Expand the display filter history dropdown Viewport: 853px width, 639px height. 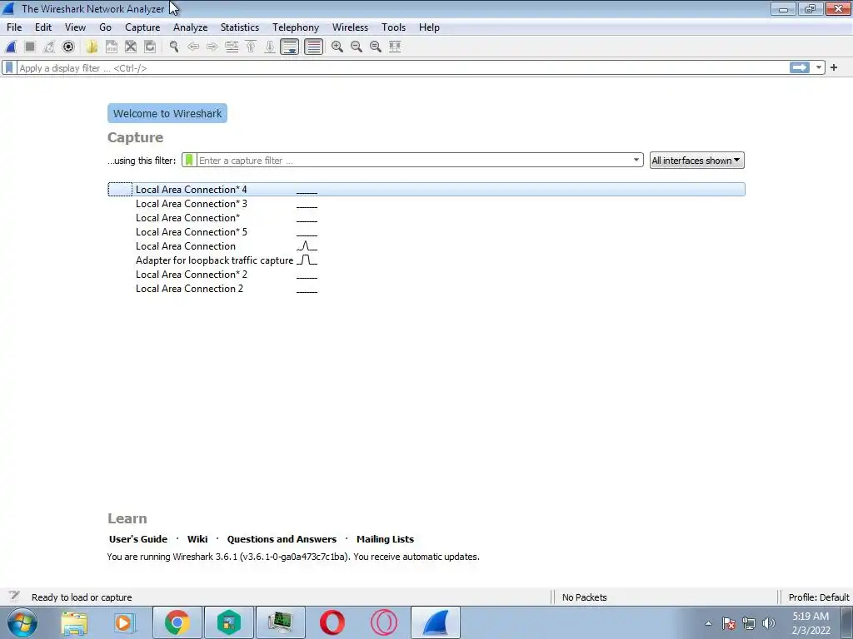click(819, 67)
